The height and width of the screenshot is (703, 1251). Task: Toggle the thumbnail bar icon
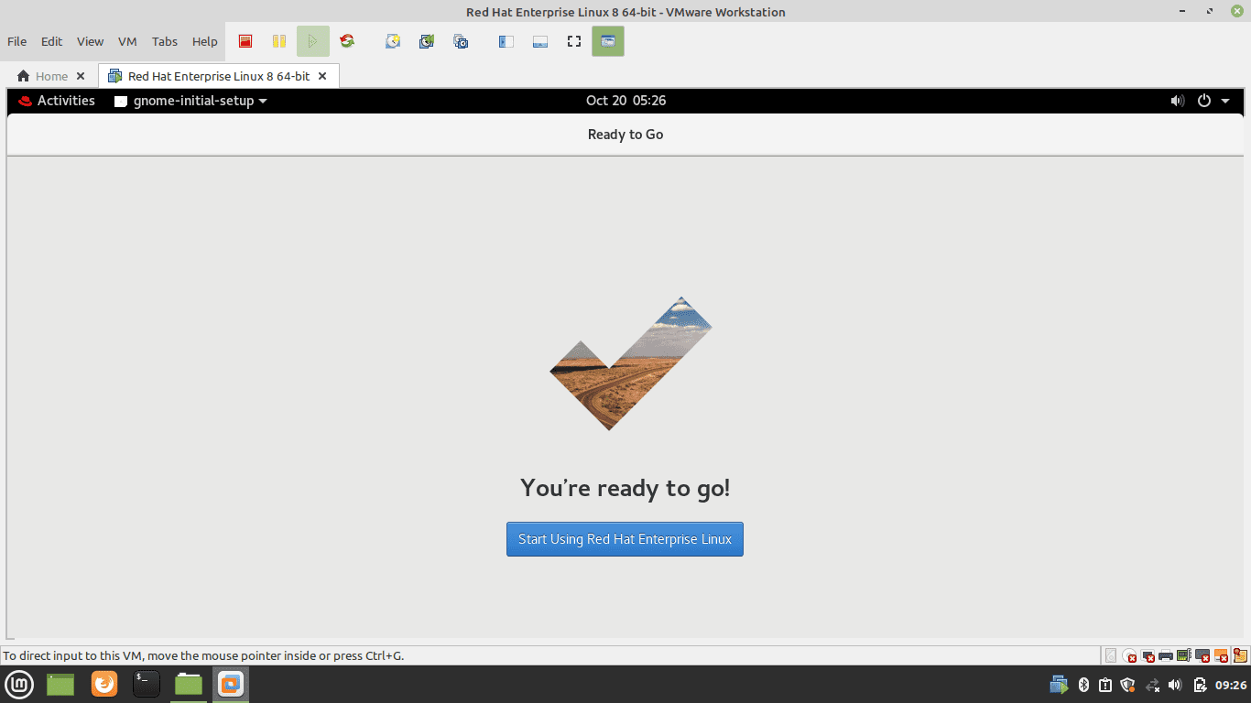[x=540, y=41]
